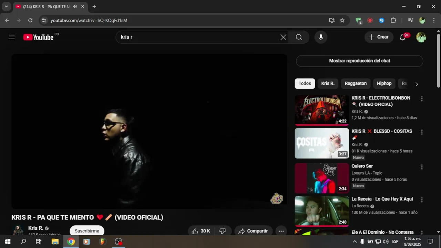Open La Receta video thumbnail
This screenshot has width=441, height=248.
(322, 211)
